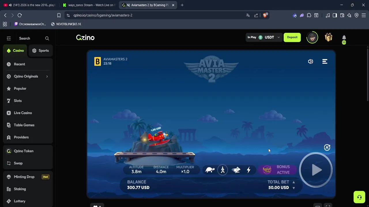This screenshot has width=369, height=207.
Task: Open the Live Casino section
Action: pos(28,113)
